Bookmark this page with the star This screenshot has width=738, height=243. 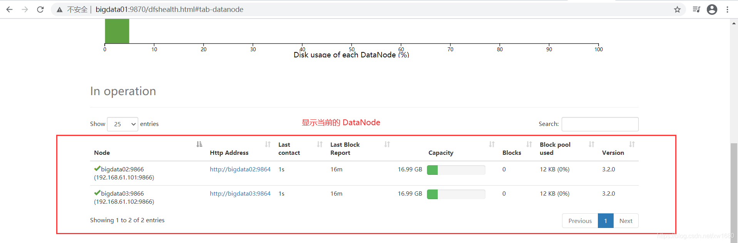(x=677, y=9)
